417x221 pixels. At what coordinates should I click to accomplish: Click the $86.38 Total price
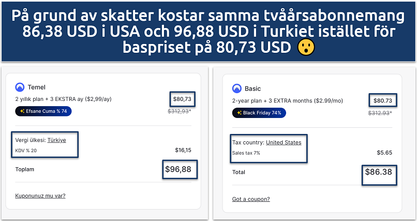point(379,172)
